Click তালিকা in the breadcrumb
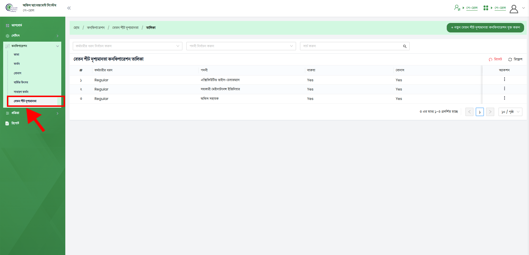 (151, 28)
